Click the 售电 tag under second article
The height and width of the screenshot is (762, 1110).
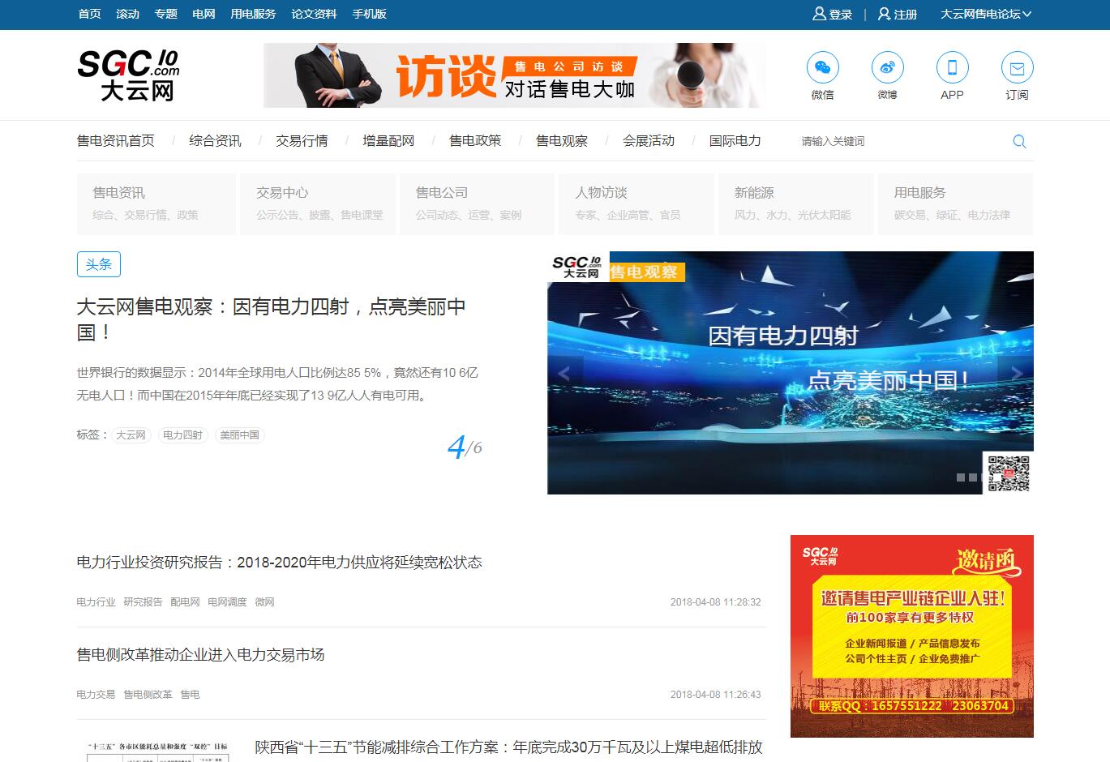click(190, 695)
